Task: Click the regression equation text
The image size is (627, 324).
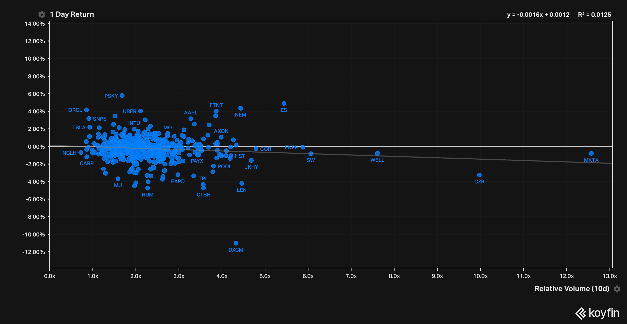Action: 538,15
